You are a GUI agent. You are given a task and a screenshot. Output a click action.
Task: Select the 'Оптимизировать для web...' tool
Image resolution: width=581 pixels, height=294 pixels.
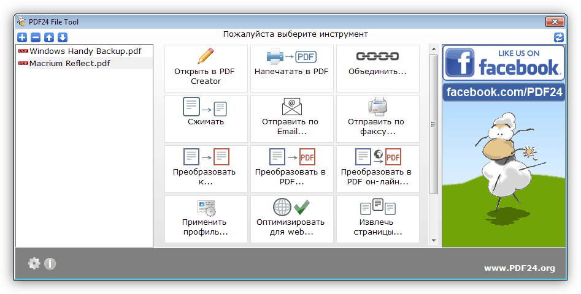coord(291,219)
